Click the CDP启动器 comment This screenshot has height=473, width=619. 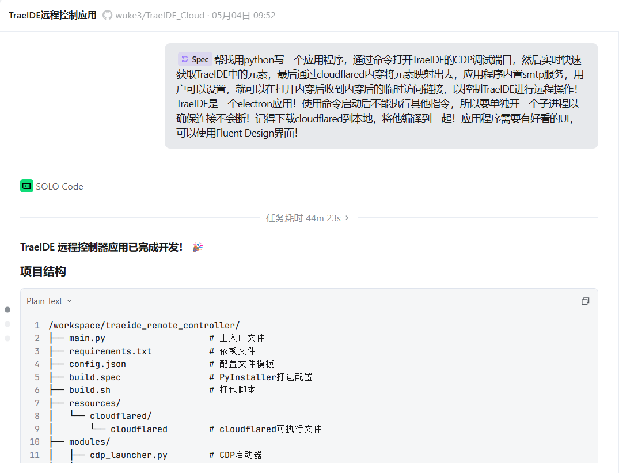coord(236,455)
